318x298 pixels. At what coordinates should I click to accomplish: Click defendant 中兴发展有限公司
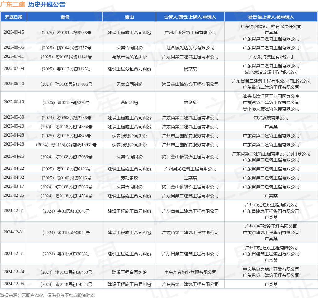tap(271, 118)
